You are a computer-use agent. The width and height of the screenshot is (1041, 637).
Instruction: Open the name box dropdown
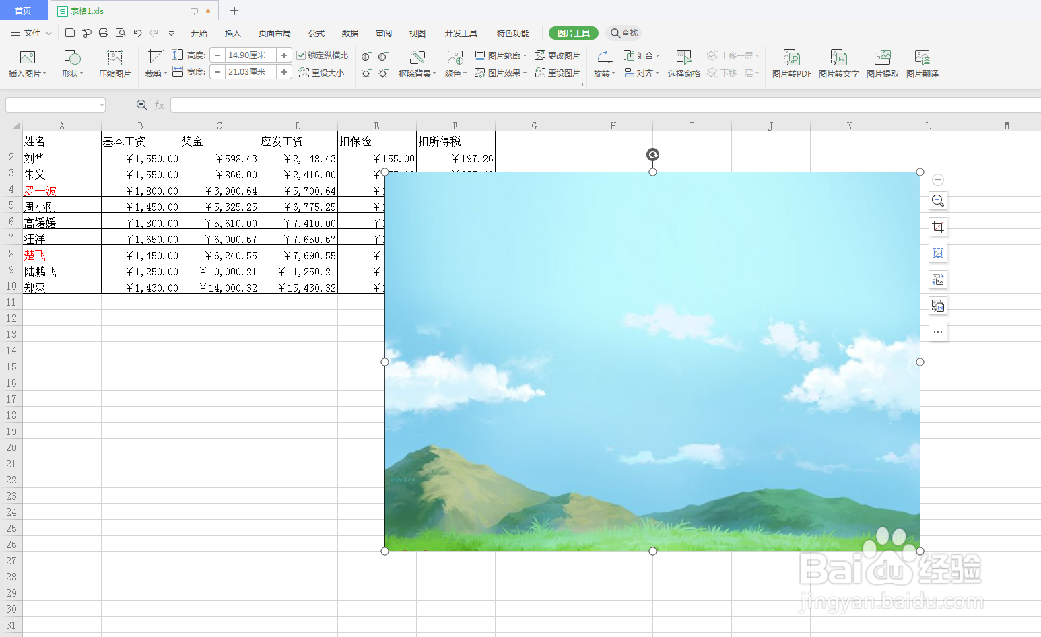[102, 105]
